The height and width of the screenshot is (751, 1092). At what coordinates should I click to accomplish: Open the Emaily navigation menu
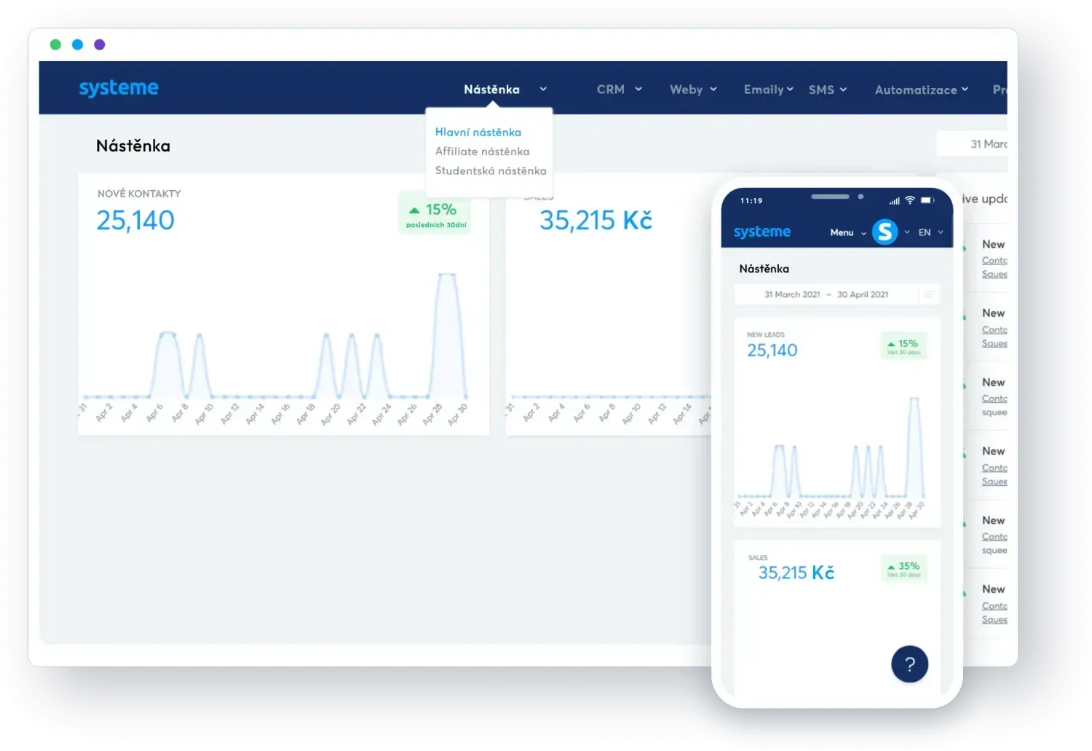click(x=768, y=90)
